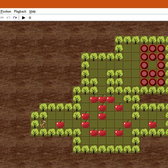Click the undo move arrow icon
This screenshot has width=168, height=168.
(8, 18)
